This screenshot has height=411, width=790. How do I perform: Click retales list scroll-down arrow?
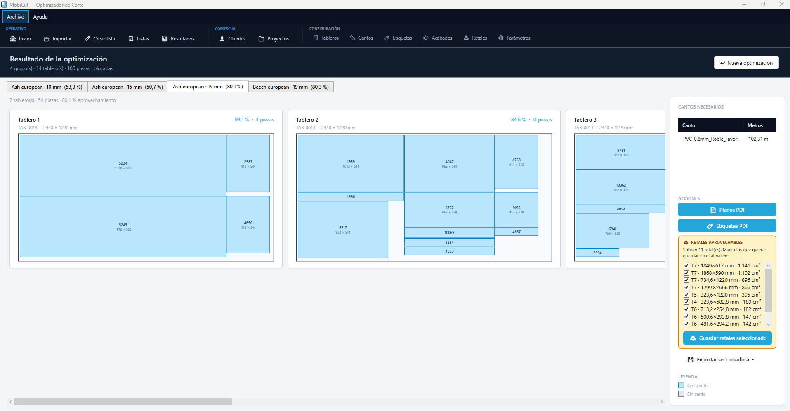pos(768,324)
